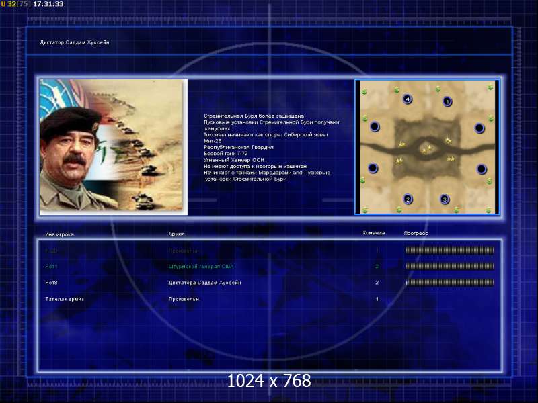Click the 'Команда' column header

(374, 232)
